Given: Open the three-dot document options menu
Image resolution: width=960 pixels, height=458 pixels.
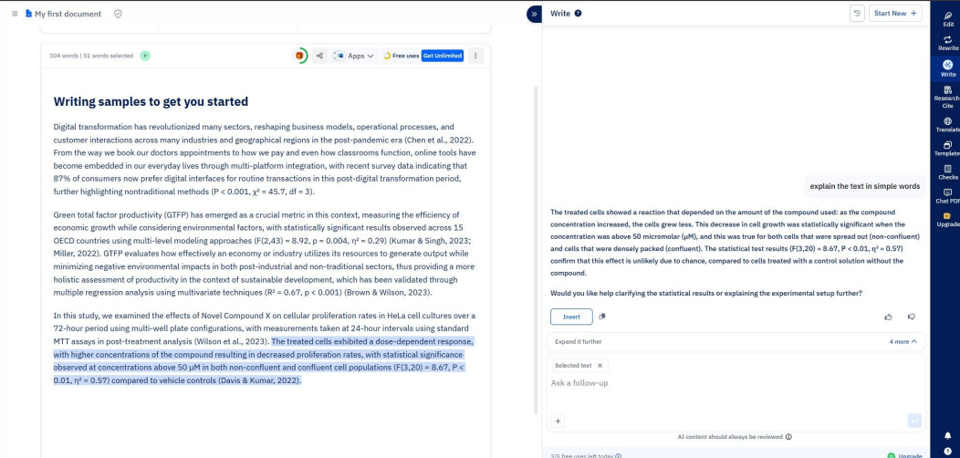Looking at the screenshot, I should click(x=475, y=56).
